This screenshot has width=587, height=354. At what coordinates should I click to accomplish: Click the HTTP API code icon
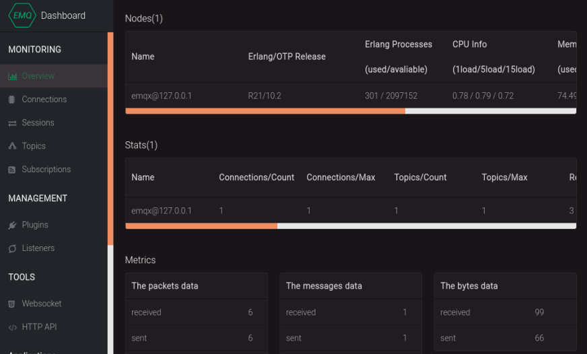[12, 327]
